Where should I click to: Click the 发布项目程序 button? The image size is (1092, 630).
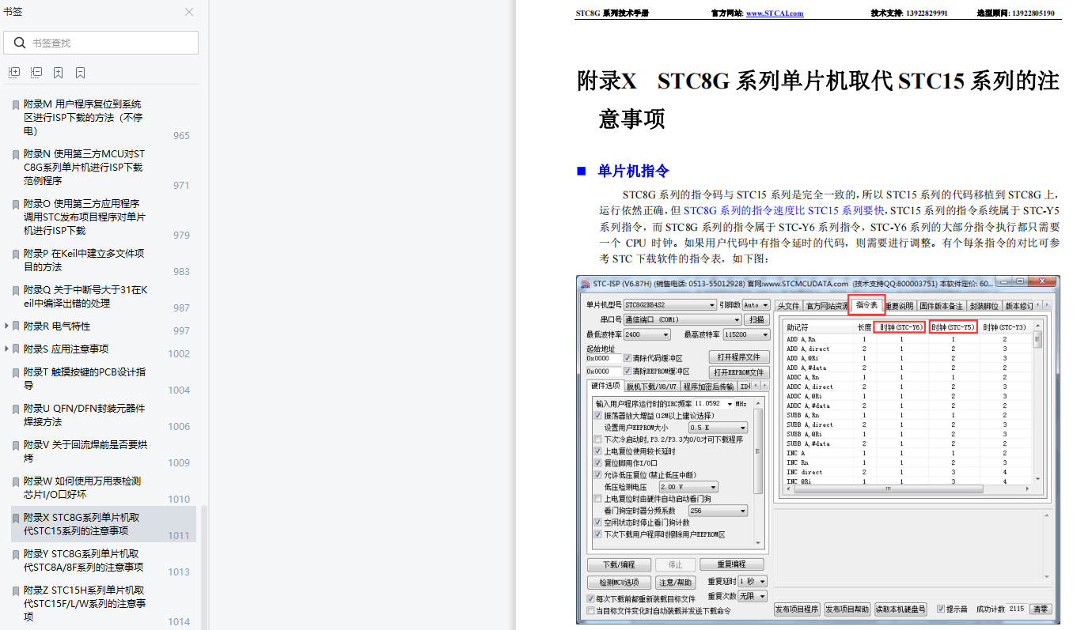(797, 609)
